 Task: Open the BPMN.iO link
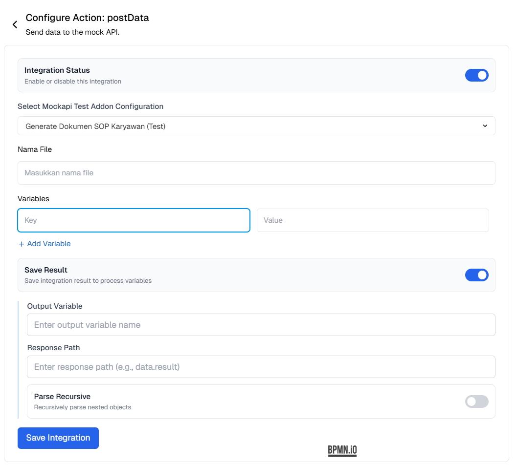(x=342, y=450)
